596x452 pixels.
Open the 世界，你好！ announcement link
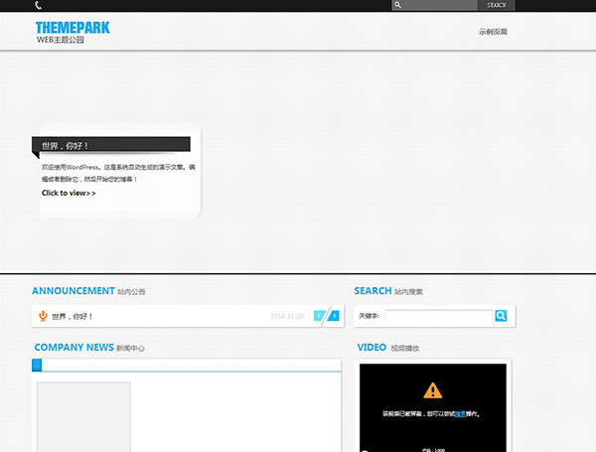73,316
